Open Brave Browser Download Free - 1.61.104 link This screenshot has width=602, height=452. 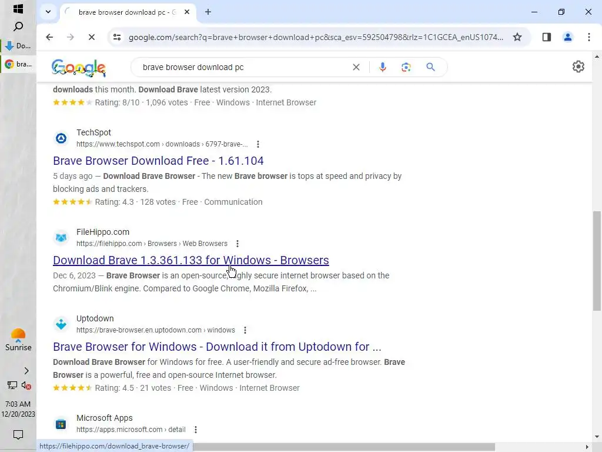(158, 161)
